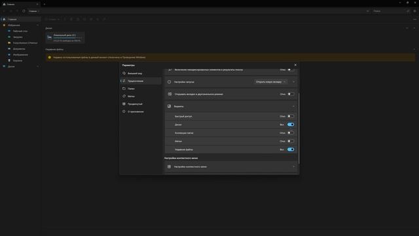Open Рабочий стол in sidebar

pyautogui.click(x=21, y=31)
